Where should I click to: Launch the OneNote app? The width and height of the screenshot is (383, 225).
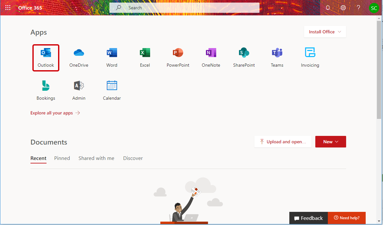coord(211,57)
